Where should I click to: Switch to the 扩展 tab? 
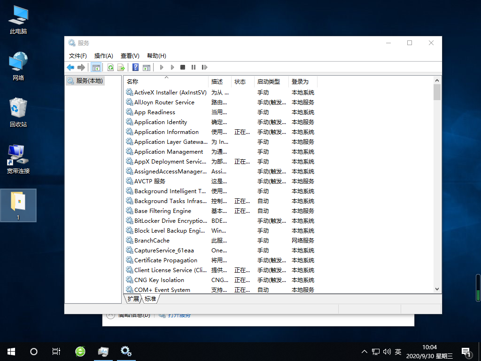click(133, 298)
